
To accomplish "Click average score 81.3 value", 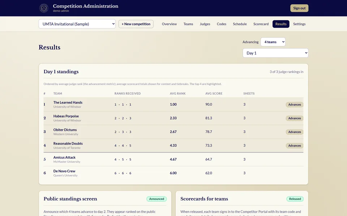I will tap(209, 118).
